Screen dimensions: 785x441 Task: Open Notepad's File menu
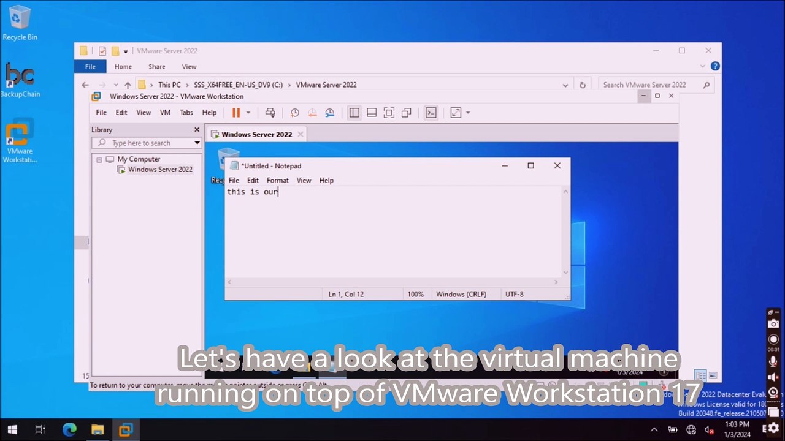[x=234, y=181]
